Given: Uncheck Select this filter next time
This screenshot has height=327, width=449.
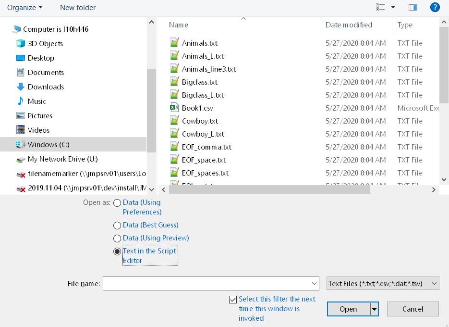Looking at the screenshot, I should click(232, 299).
